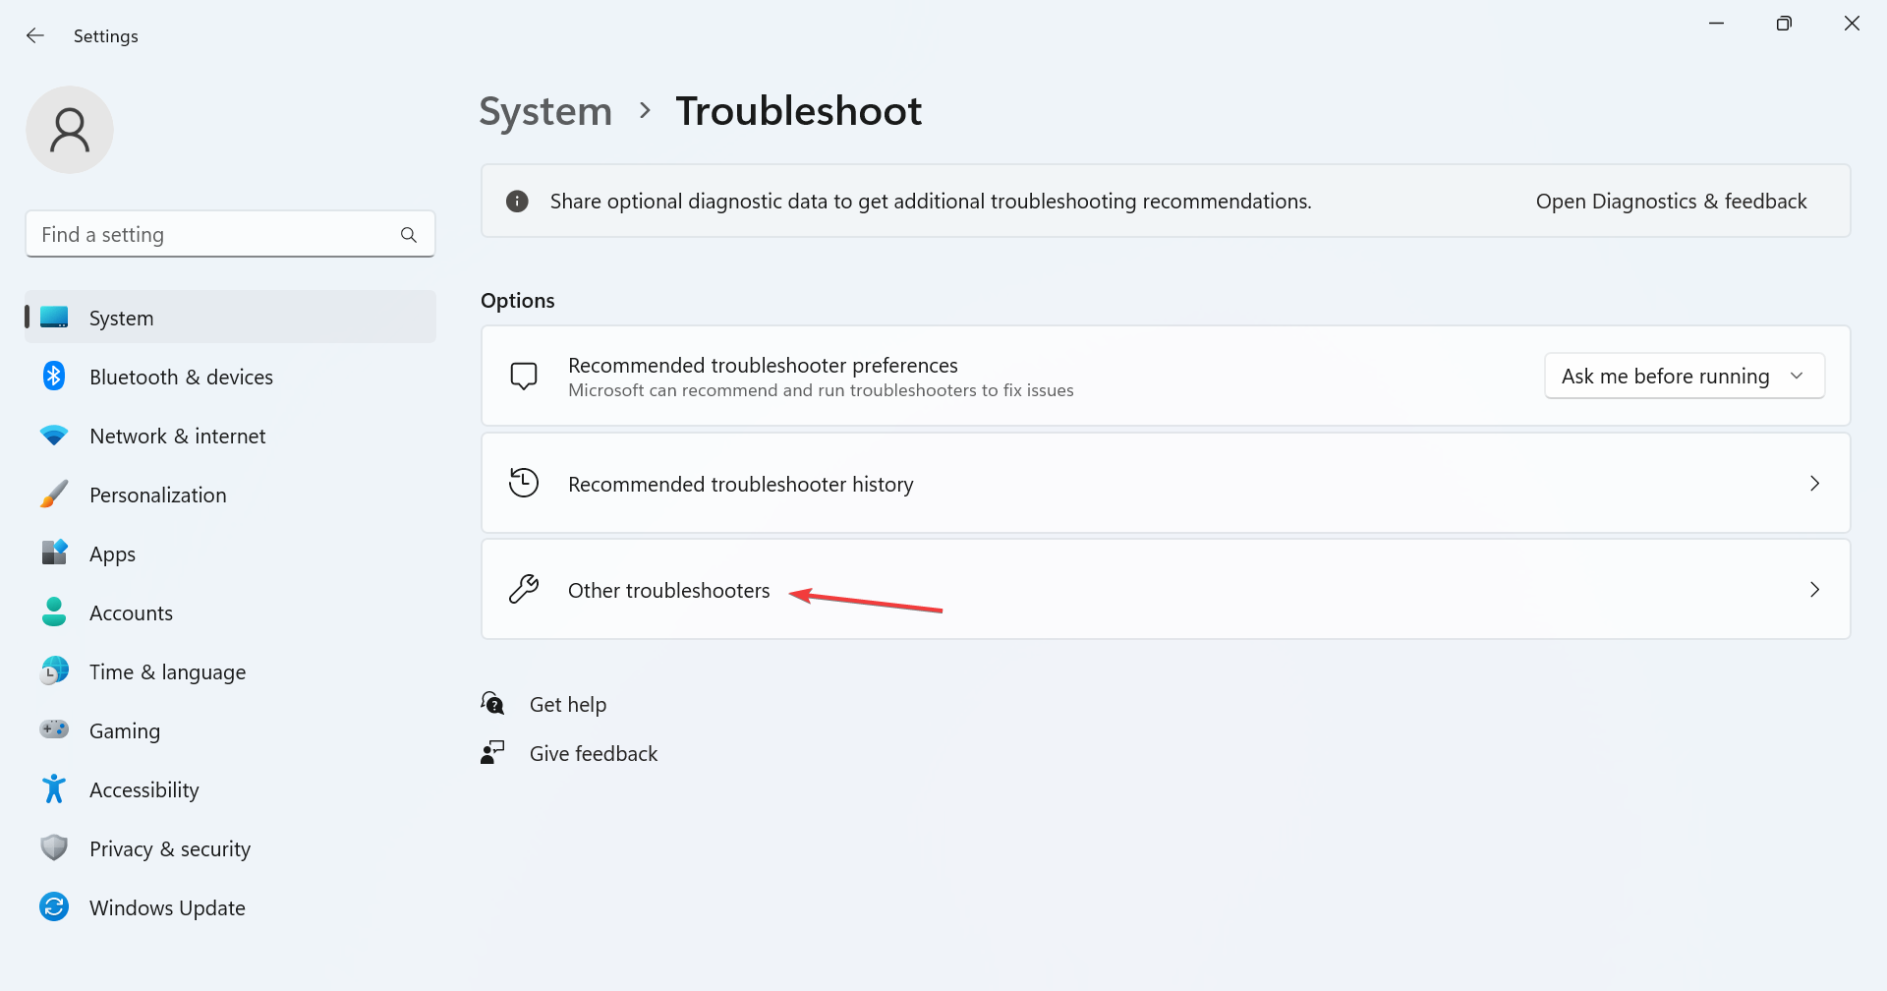
Task: Click the Find a setting search box
Action: (230, 234)
